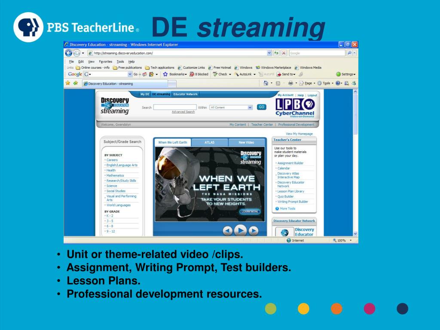Click the page vertical scrollbar

pos(355,163)
